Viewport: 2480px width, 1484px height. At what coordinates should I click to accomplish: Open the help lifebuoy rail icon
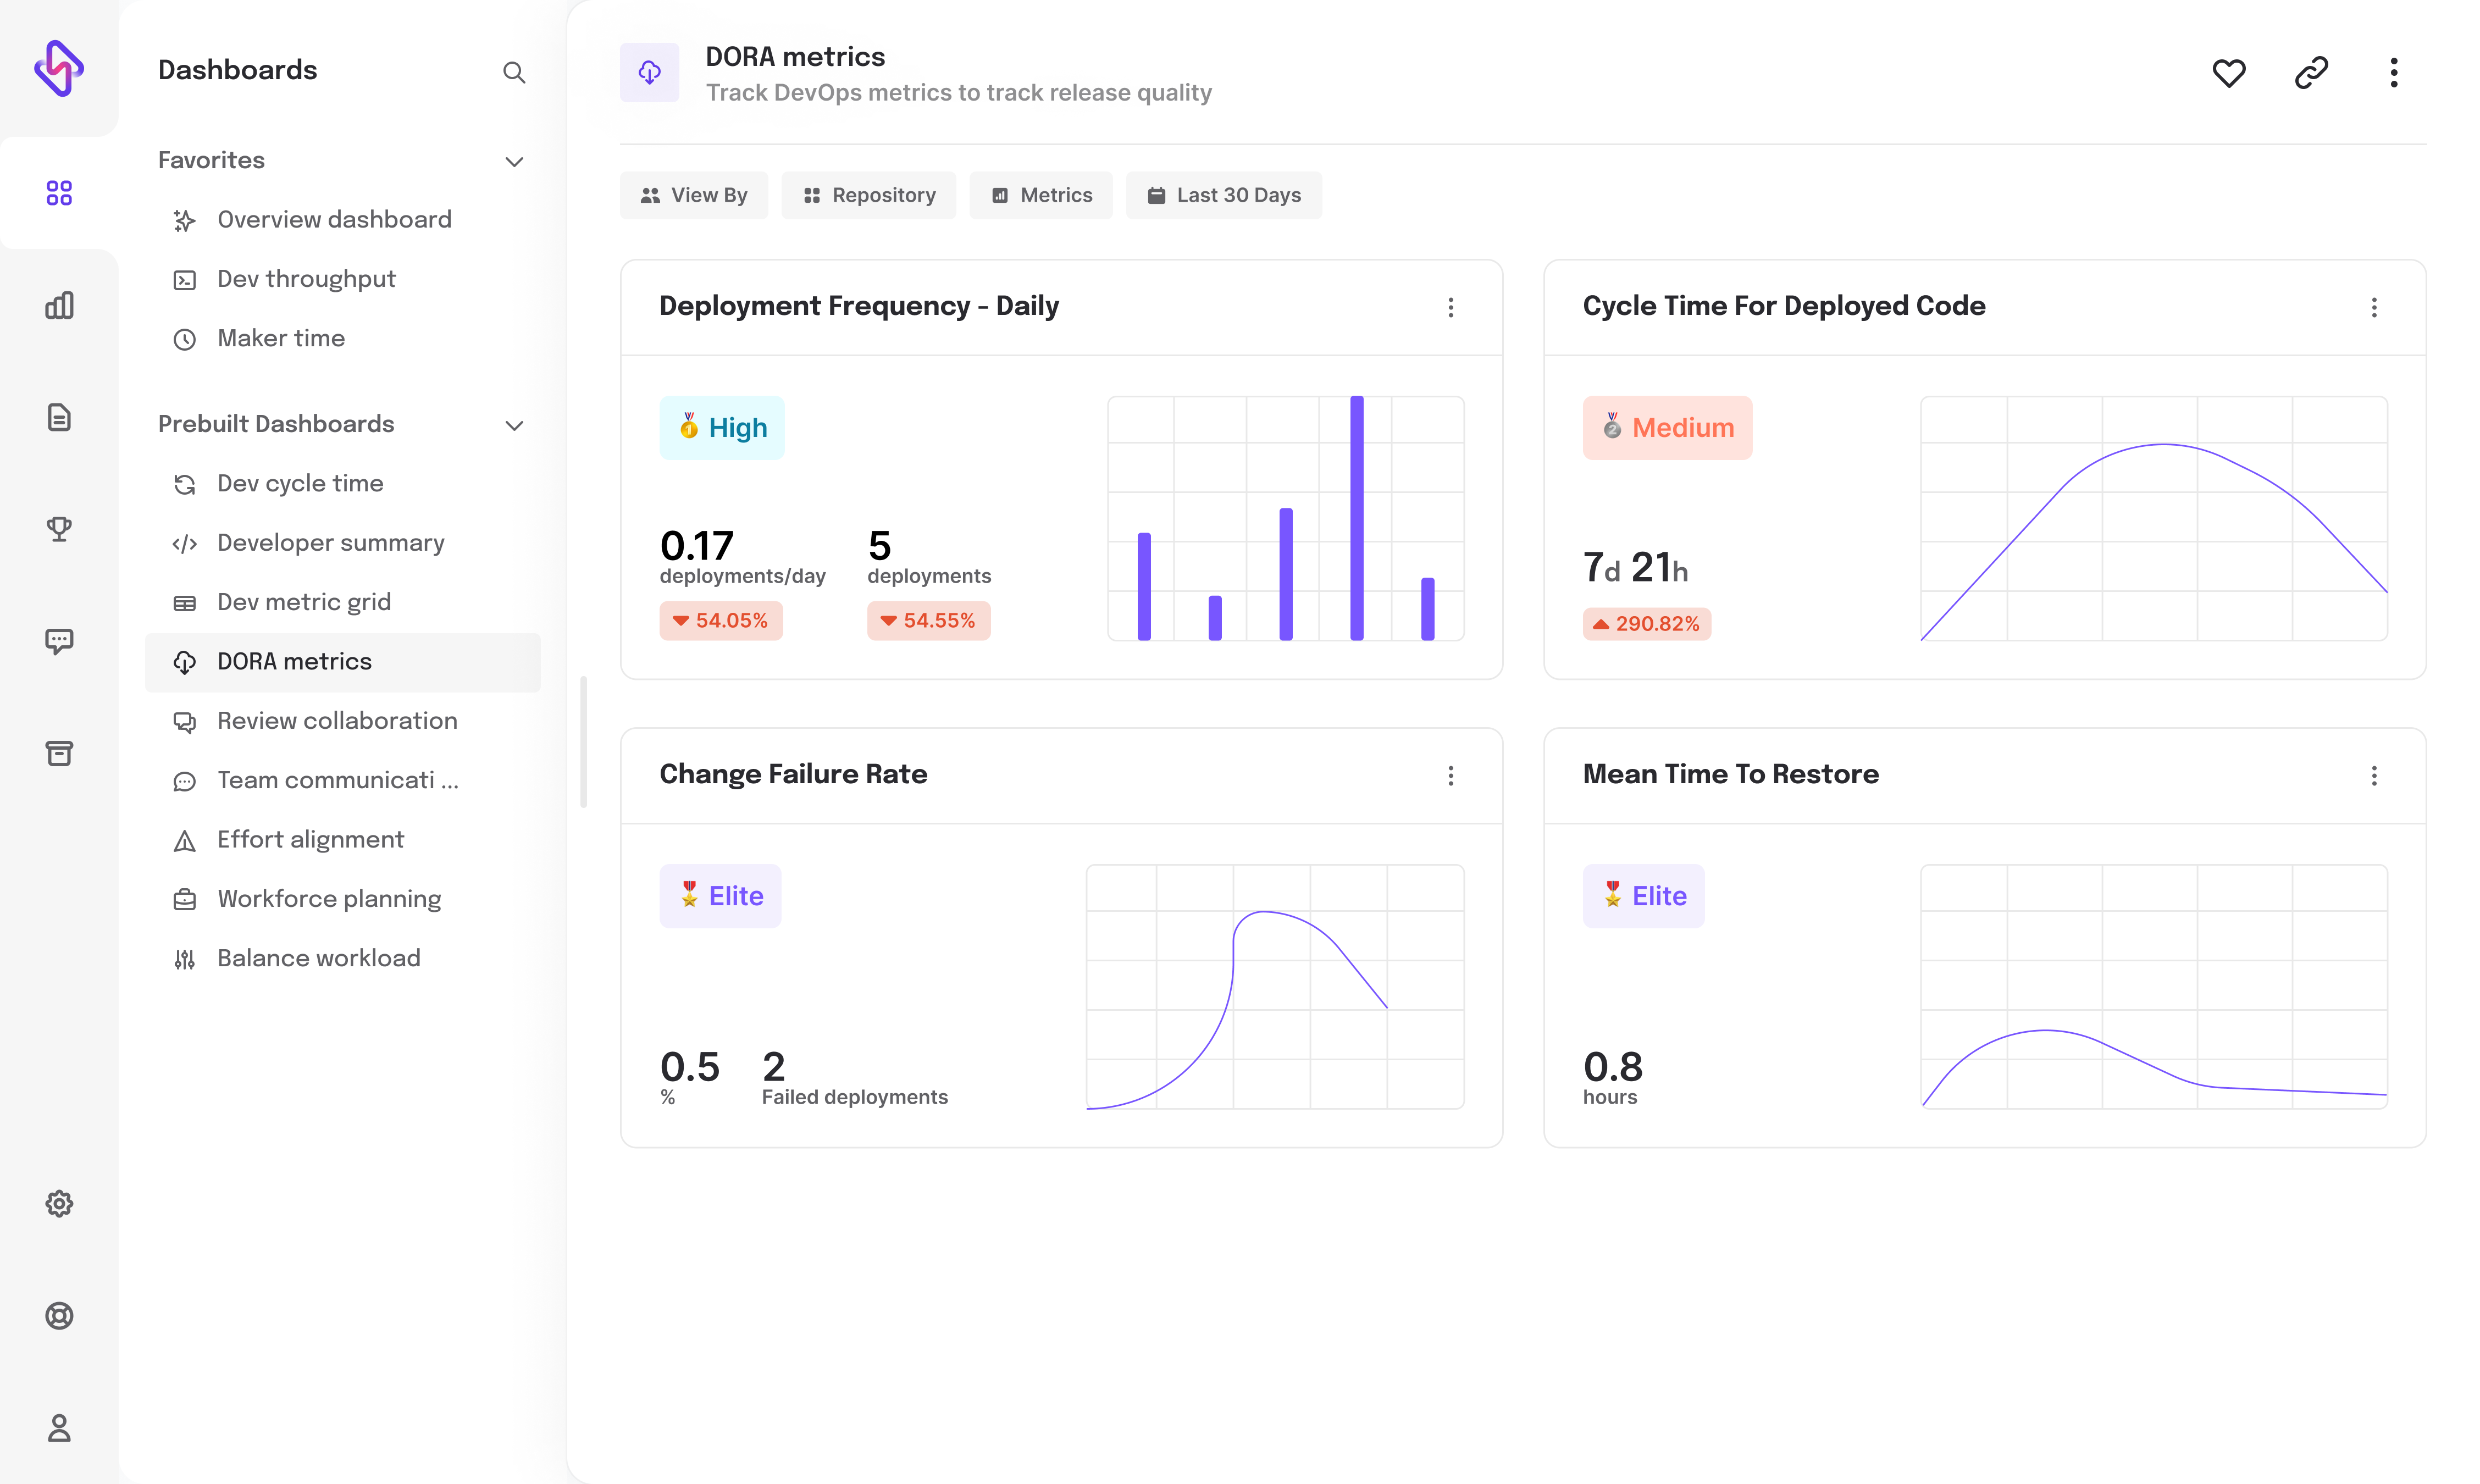59,1315
